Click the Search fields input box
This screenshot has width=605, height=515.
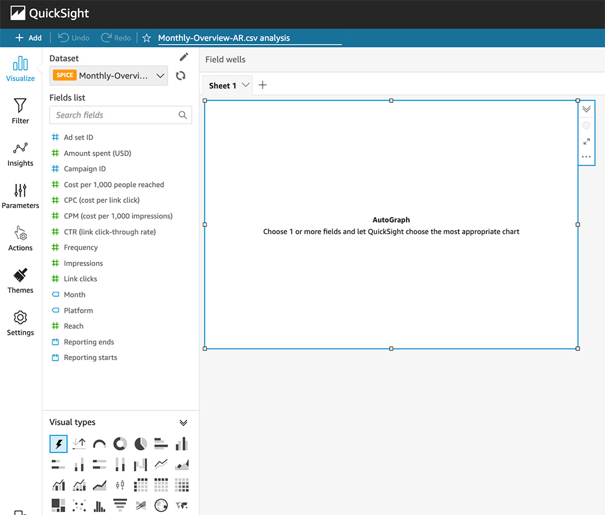pyautogui.click(x=115, y=115)
